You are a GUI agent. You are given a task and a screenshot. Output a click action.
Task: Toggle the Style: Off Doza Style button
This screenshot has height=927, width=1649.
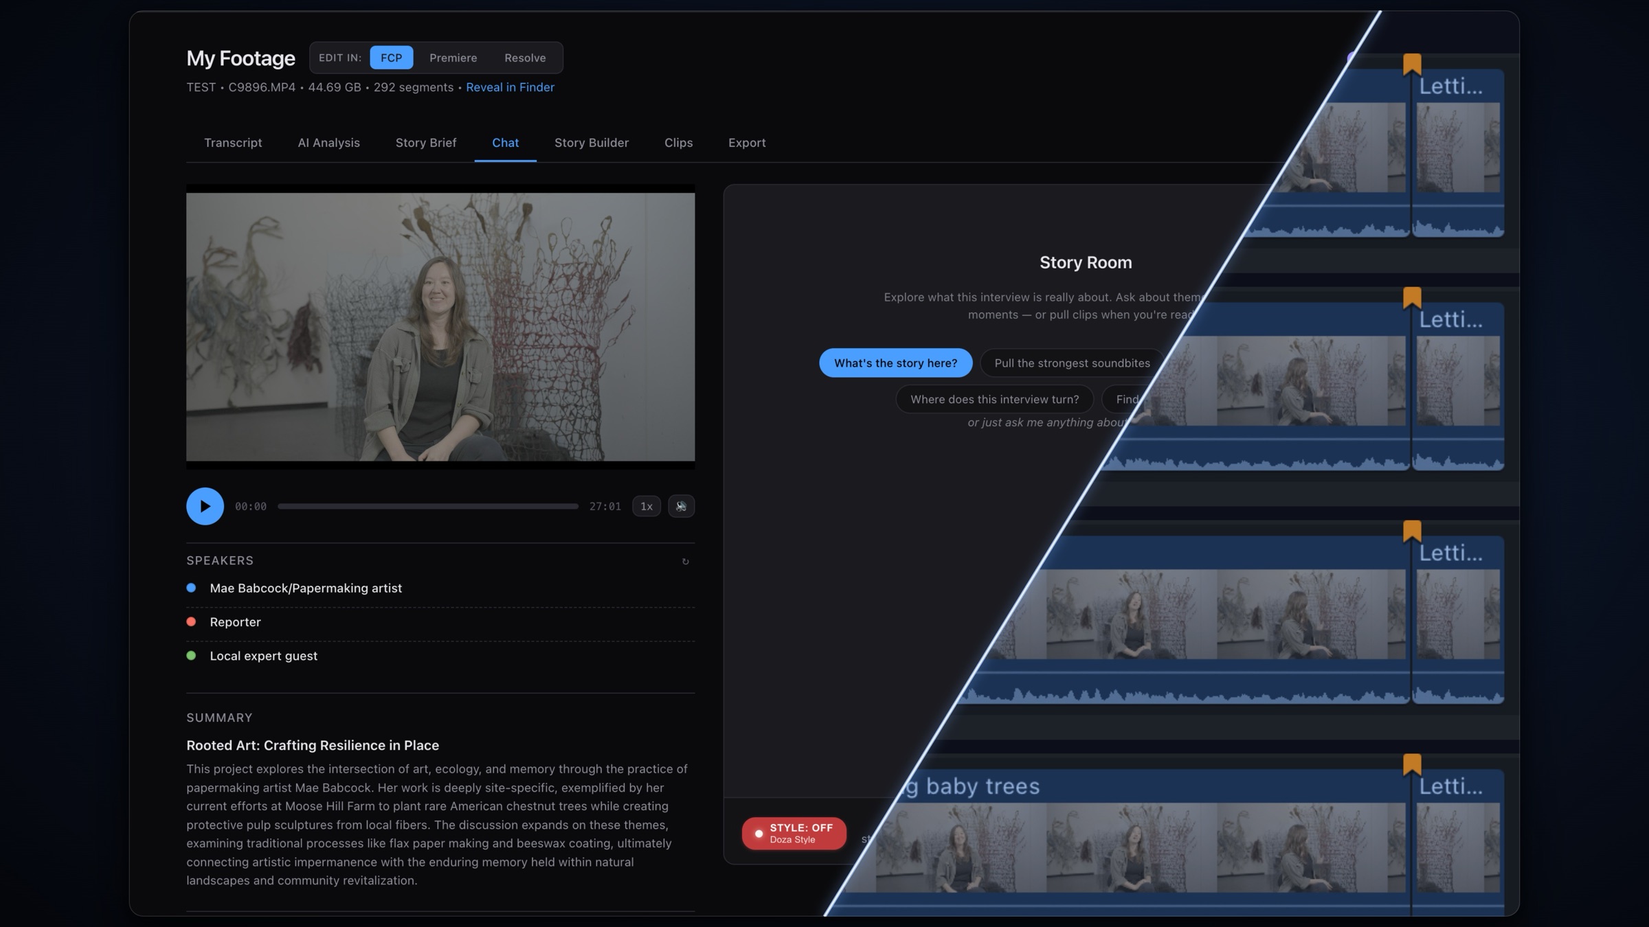point(794,833)
